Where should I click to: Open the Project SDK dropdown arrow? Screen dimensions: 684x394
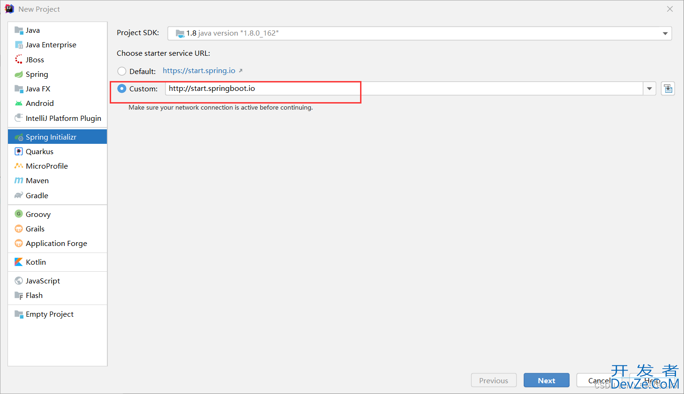coord(665,33)
